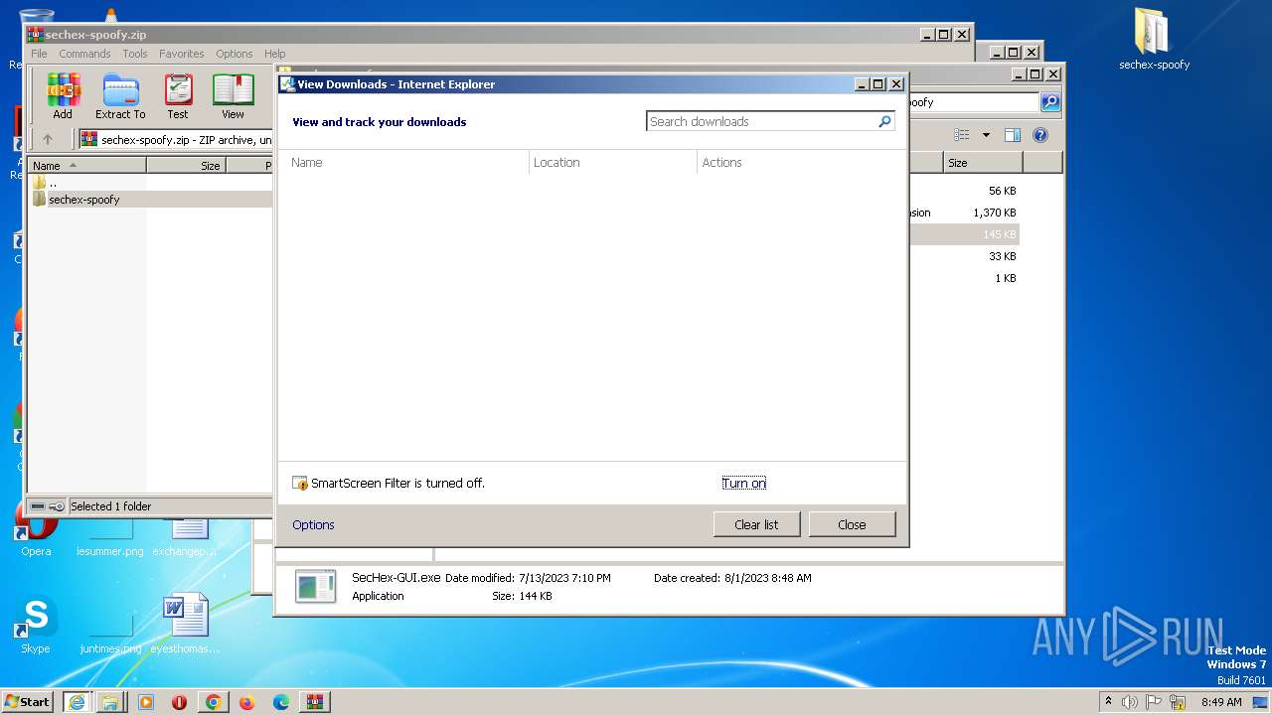Click the Size column header in Explorer

[982, 163]
